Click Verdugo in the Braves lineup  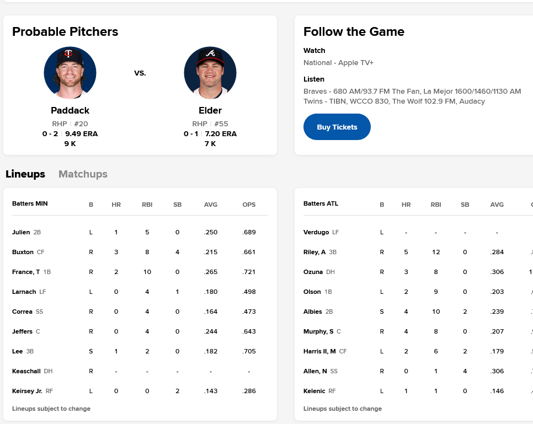316,232
